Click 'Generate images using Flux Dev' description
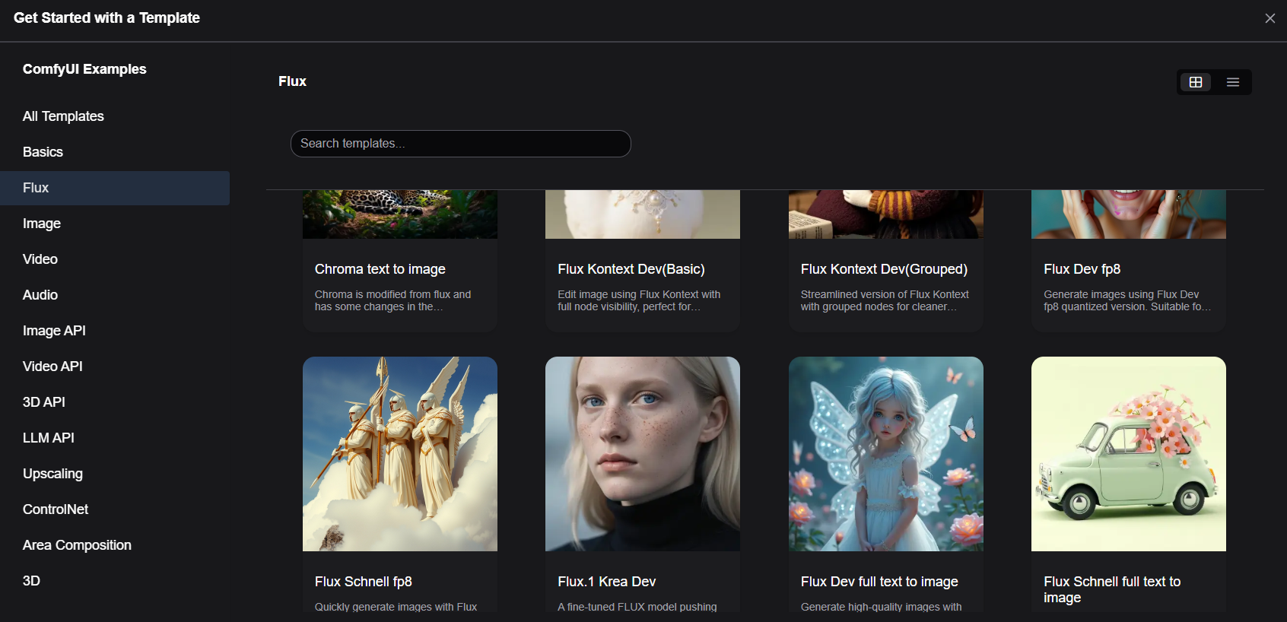This screenshot has height=622, width=1287. [x=1127, y=300]
